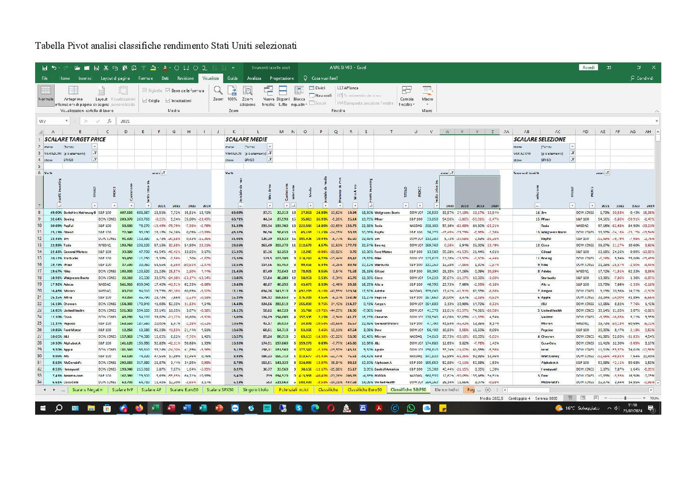Open Cambia finestra dropdown
The width and height of the screenshot is (696, 492).
(x=407, y=95)
